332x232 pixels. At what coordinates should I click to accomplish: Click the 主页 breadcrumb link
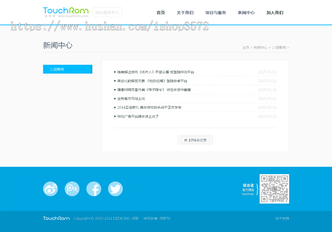[x=246, y=48]
